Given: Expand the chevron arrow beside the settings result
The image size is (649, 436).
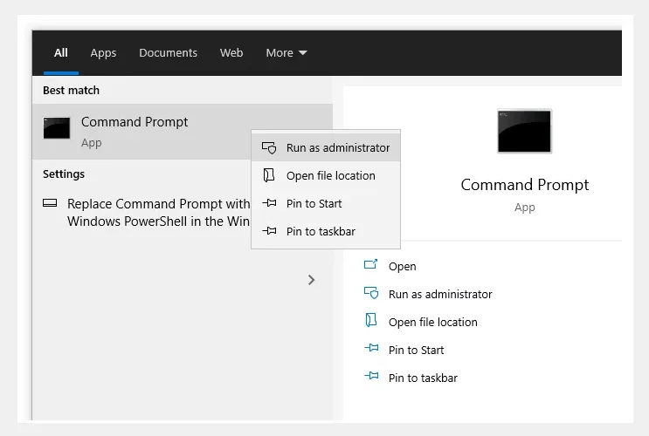Looking at the screenshot, I should (311, 280).
